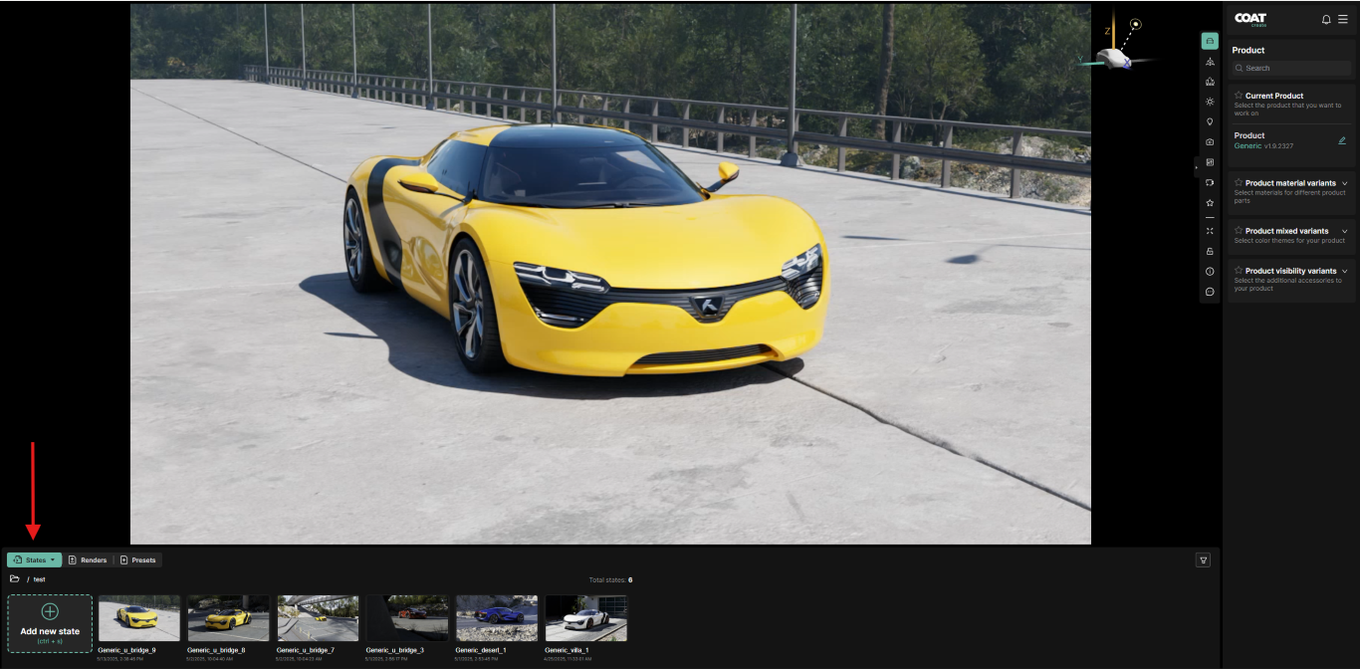
Task: Switch to the Presets tab
Action: pos(138,560)
